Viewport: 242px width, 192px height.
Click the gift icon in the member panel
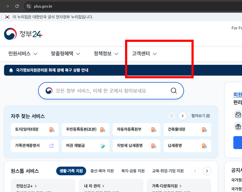coord(238,126)
